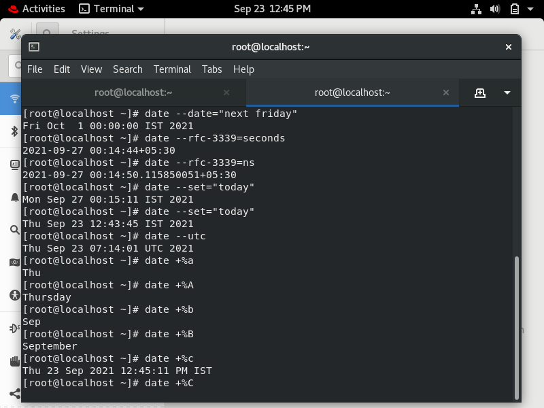The image size is (544, 408).
Task: Open Sharing settings at the sidebar bottom
Action: pos(14,393)
